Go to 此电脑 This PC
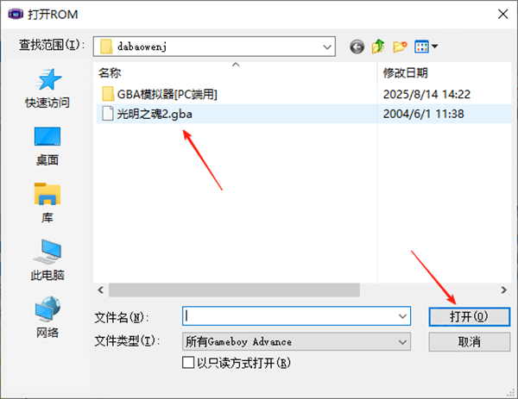The height and width of the screenshot is (399, 518). [x=47, y=260]
